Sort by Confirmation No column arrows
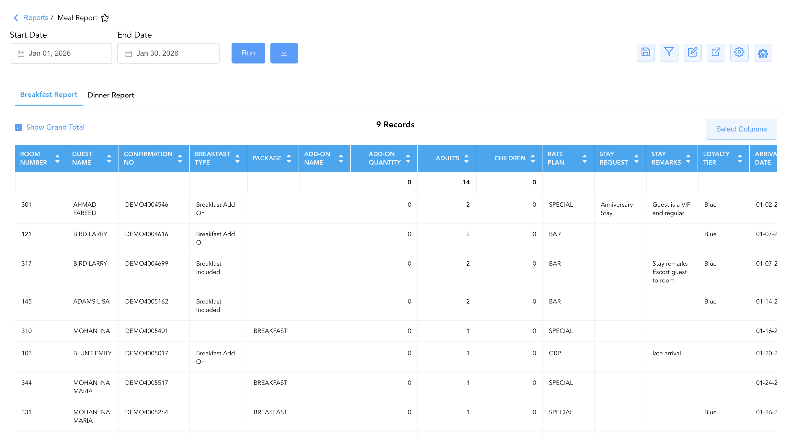 180,158
